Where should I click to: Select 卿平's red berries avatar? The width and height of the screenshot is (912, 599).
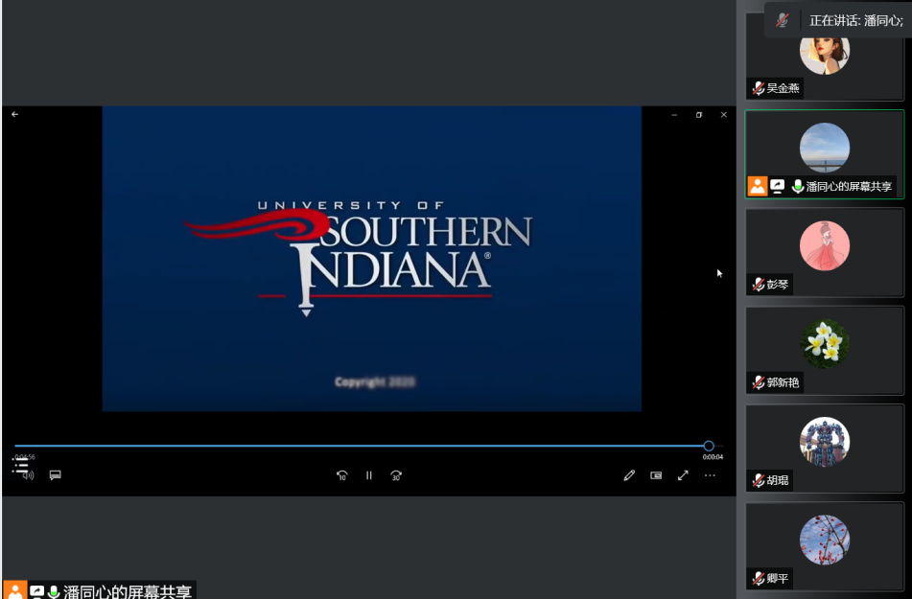824,539
